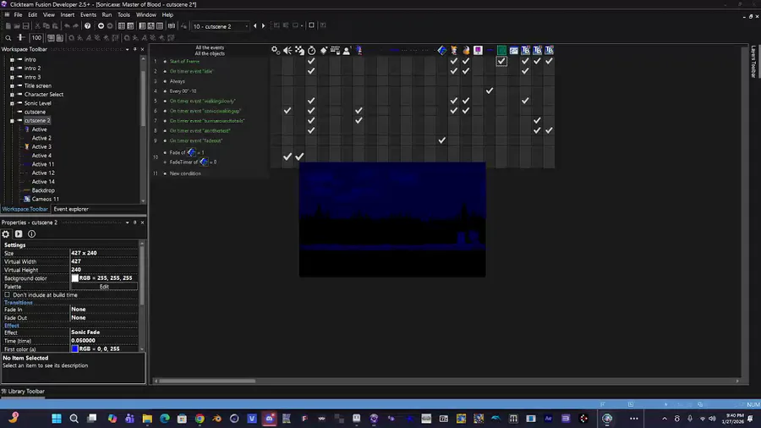
Task: Click the Storyboard Controls chess icon
Action: 299,50
